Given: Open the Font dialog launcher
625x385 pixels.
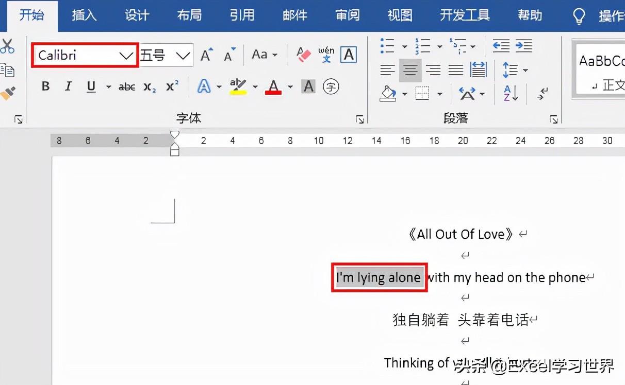Looking at the screenshot, I should pyautogui.click(x=360, y=119).
